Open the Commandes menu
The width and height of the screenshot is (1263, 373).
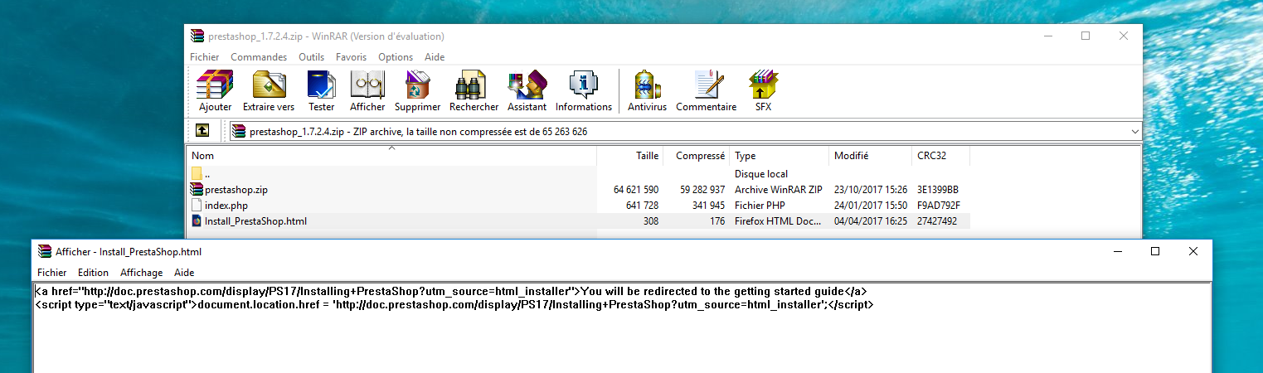tap(259, 57)
